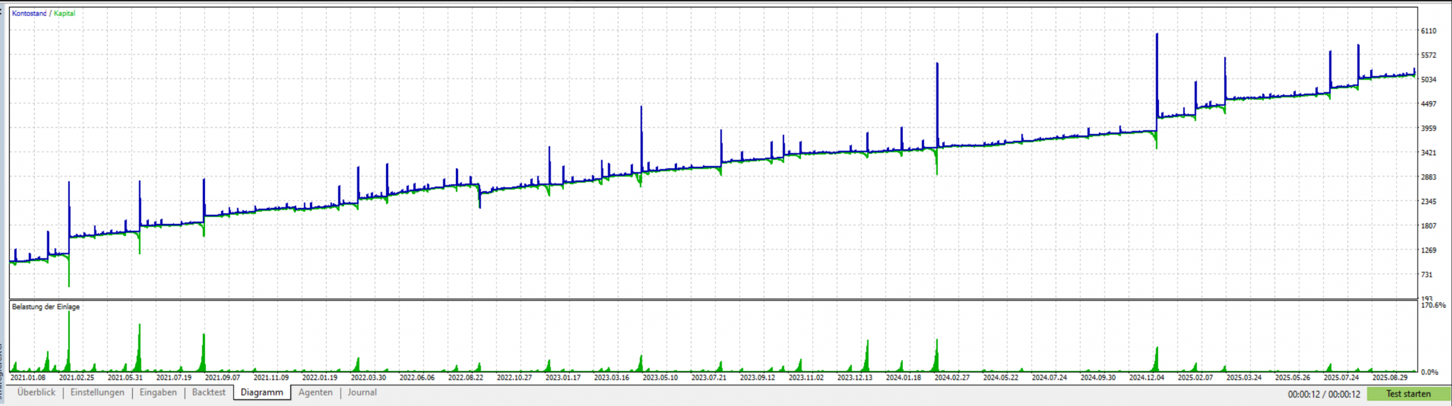This screenshot has height=406, width=1452.
Task: Open the Agenten tab
Action: point(315,392)
